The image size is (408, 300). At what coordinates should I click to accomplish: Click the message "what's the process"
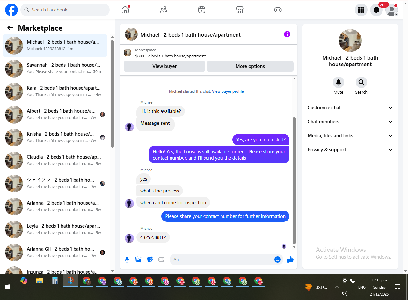click(160, 191)
